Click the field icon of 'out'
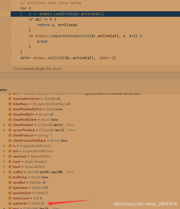Image resolution: width=180 pixels, height=209 pixels. pos(10,151)
